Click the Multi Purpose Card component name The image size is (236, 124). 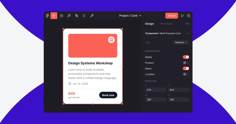[x=170, y=33]
